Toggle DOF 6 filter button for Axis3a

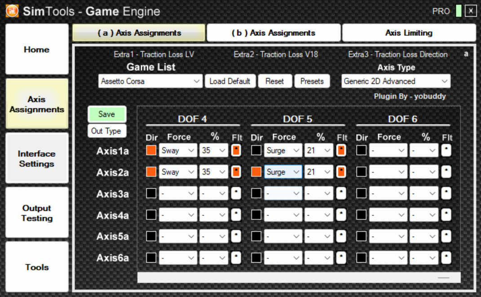446,194
